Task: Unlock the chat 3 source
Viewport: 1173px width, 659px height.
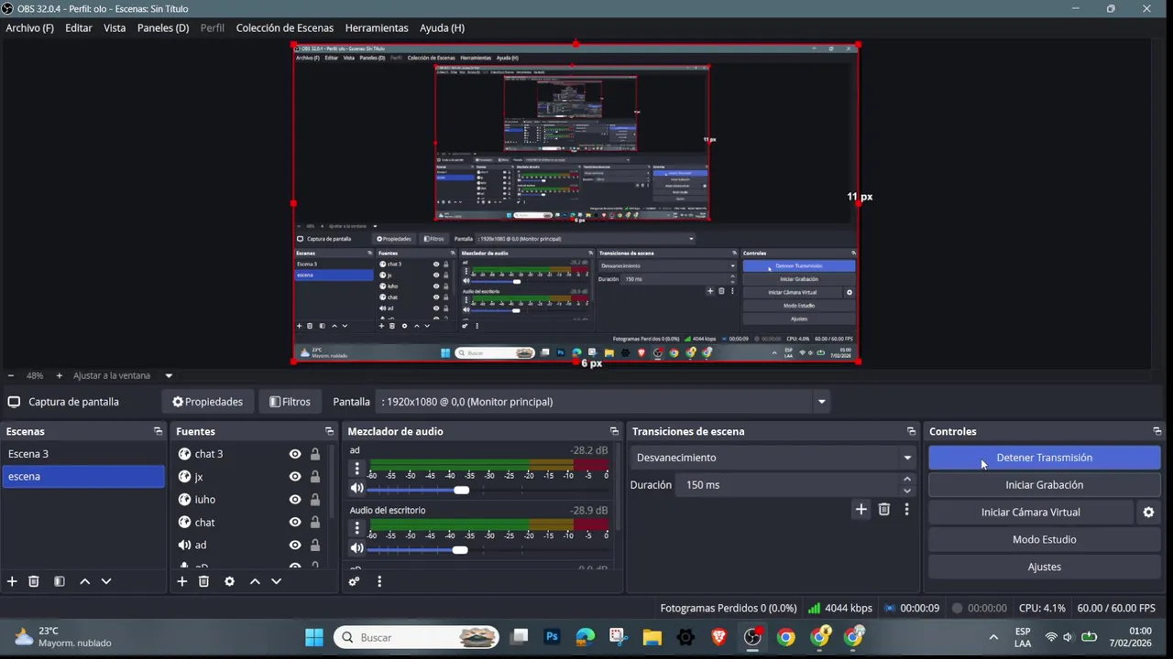Action: click(x=315, y=454)
